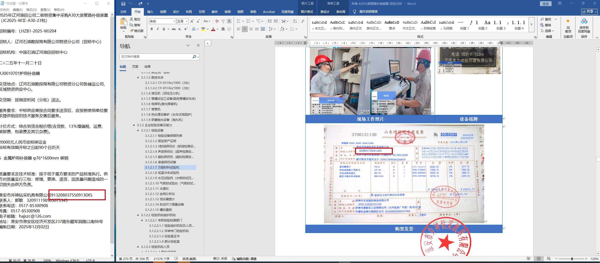This screenshot has width=600, height=263.
Task: Click the 共享 share button
Action: pyautogui.click(x=589, y=12)
